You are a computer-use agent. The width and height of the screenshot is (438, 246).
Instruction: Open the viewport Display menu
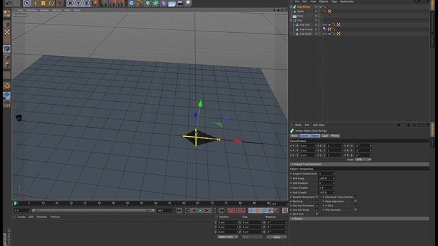[44, 10]
